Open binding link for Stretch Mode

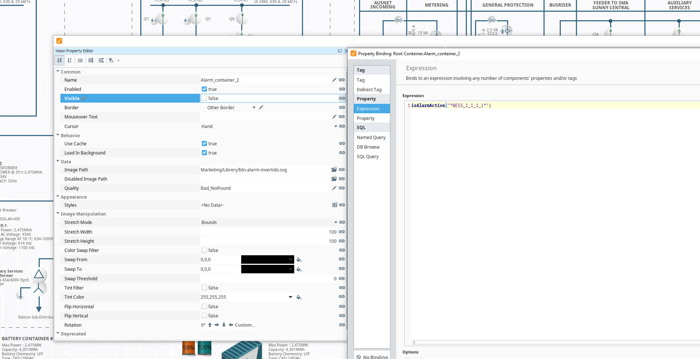pos(342,222)
